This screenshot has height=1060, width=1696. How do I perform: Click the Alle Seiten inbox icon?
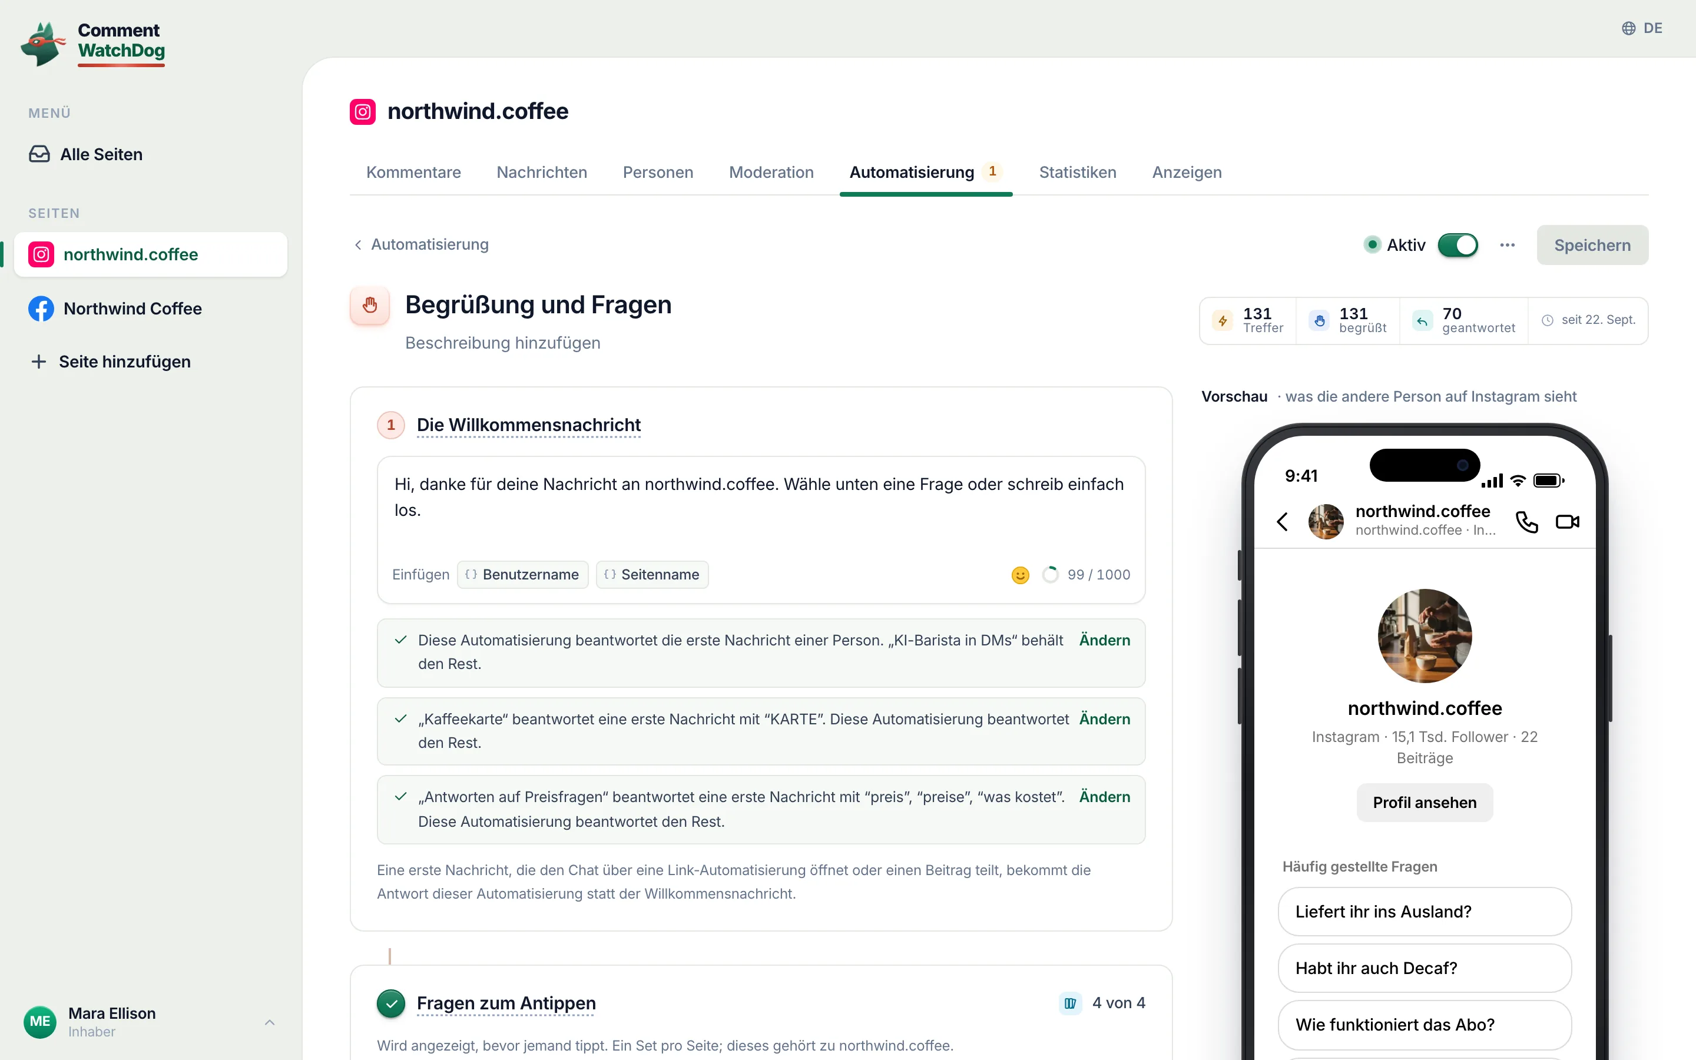pyautogui.click(x=39, y=154)
